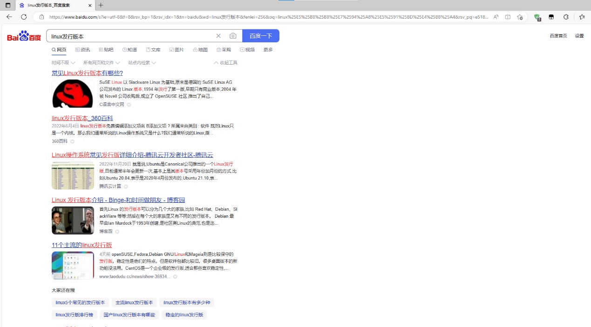Search related term linux5个常见的发行版本
This screenshot has height=327, width=591.
[80, 302]
